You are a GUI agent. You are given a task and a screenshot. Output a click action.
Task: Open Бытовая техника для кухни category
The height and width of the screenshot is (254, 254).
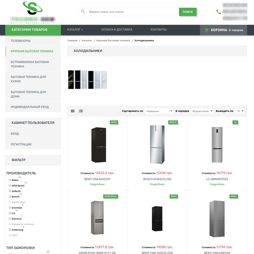(33, 79)
